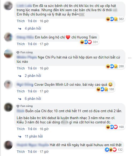Screen dimensions: 134x156
Task: Click the 16 giờ timestamp on the 'Buồn của Chi' comment
Action: pyautogui.click(x=44, y=129)
